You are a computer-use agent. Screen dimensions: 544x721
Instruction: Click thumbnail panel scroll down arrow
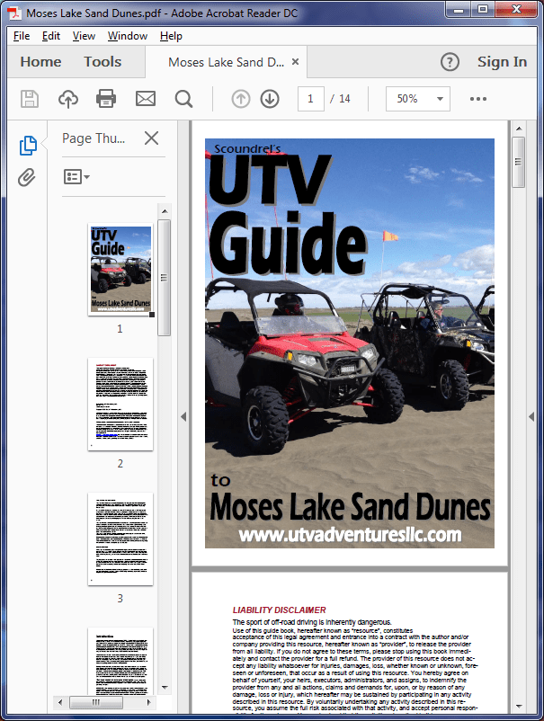tap(165, 688)
